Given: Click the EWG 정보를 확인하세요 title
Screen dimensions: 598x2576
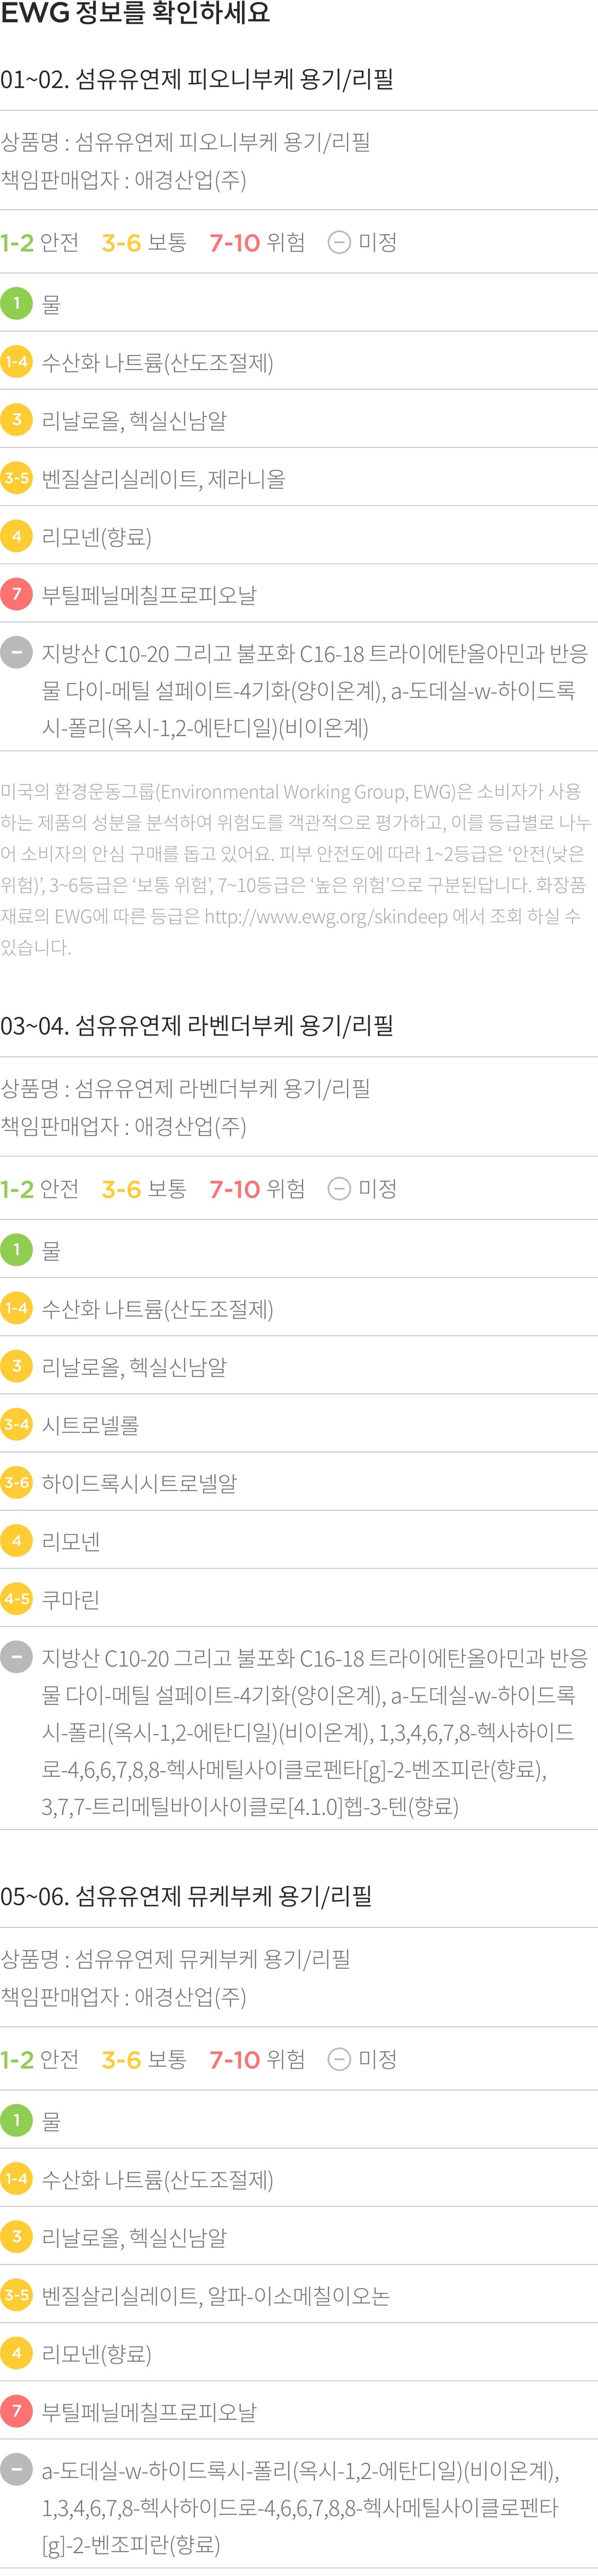Looking at the screenshot, I should click(135, 14).
